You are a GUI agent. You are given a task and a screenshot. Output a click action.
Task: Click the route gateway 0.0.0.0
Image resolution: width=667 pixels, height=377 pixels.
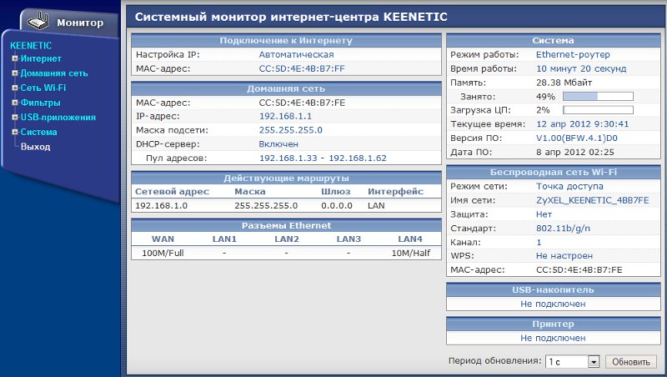[337, 205]
